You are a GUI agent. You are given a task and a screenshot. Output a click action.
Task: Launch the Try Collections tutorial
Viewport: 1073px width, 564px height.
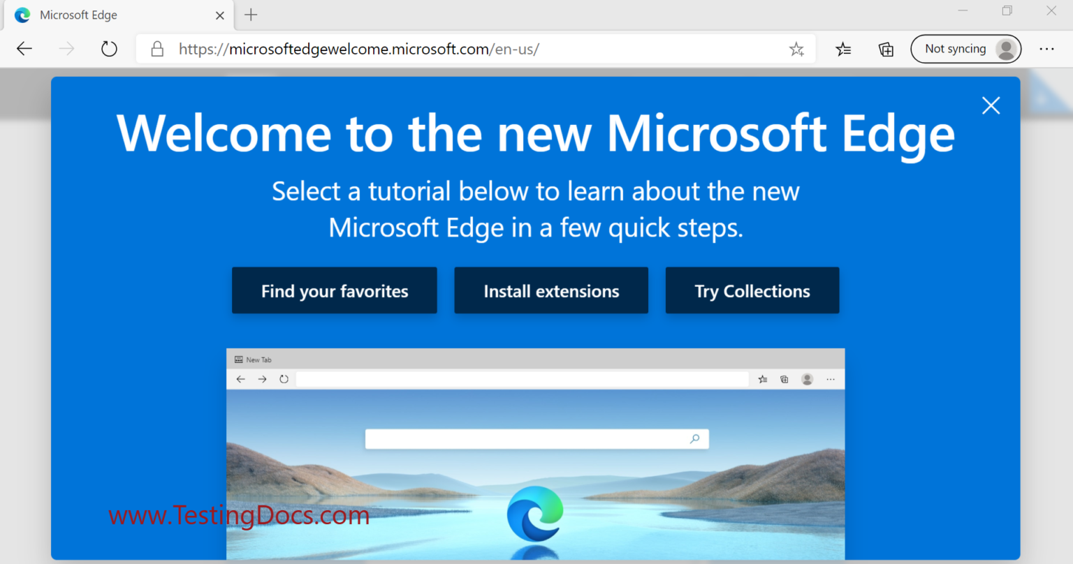(x=752, y=290)
